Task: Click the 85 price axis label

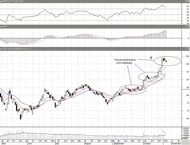Action: tap(187, 88)
